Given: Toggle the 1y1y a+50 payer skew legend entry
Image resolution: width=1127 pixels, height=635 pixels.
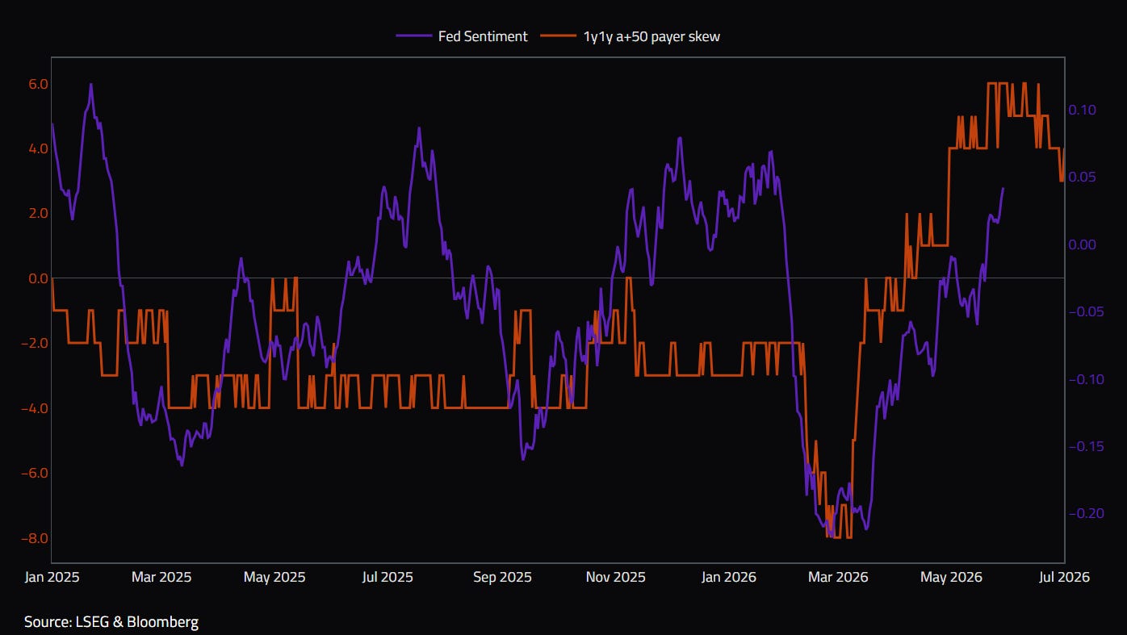Looking at the screenshot, I should click(x=631, y=36).
